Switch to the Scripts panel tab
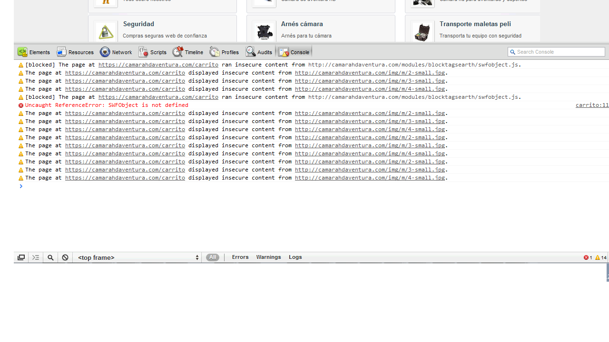Viewport: 609px width, 342px height. pyautogui.click(x=152, y=52)
